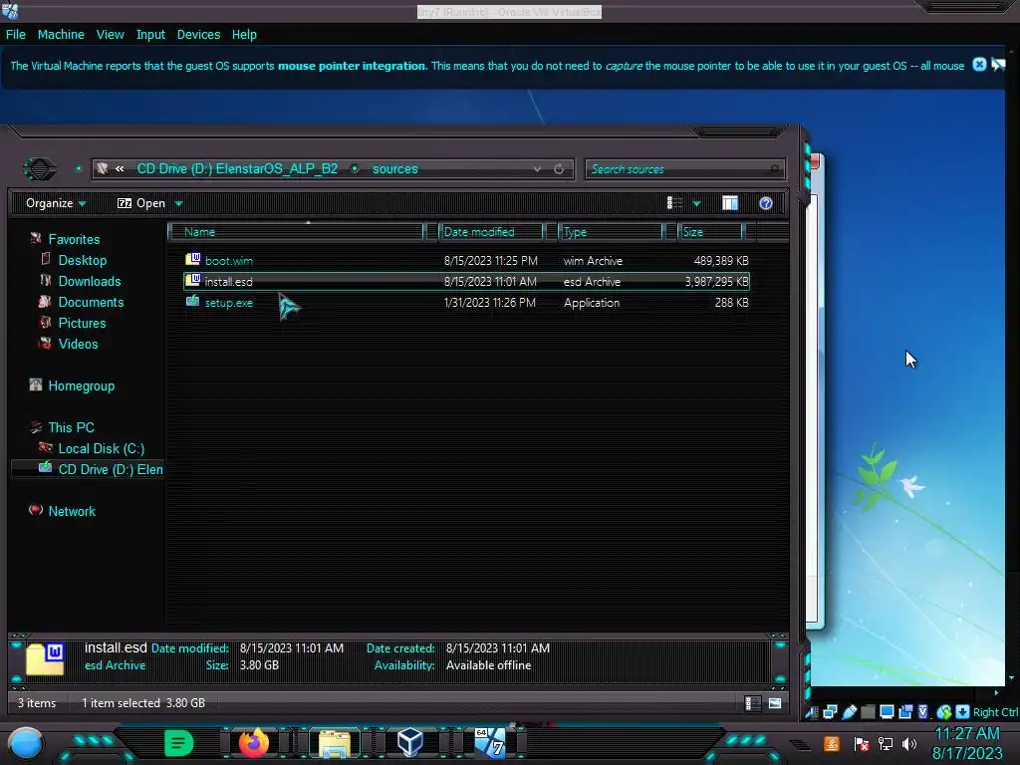
Task: Dismiss the mouse pointer integration notification
Action: [x=979, y=65]
